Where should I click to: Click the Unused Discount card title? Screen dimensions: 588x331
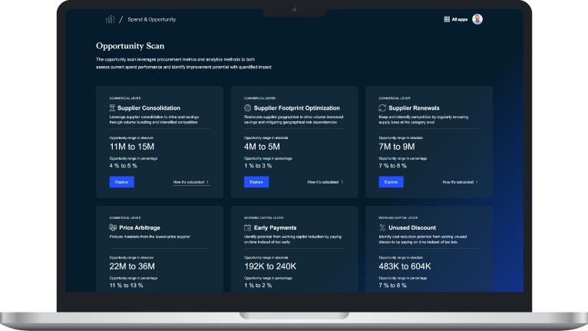pos(414,228)
